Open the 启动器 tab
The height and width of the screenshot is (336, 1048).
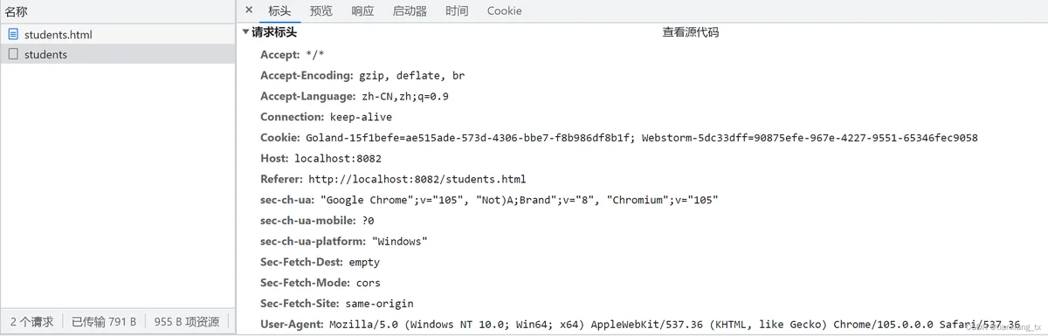tap(410, 11)
